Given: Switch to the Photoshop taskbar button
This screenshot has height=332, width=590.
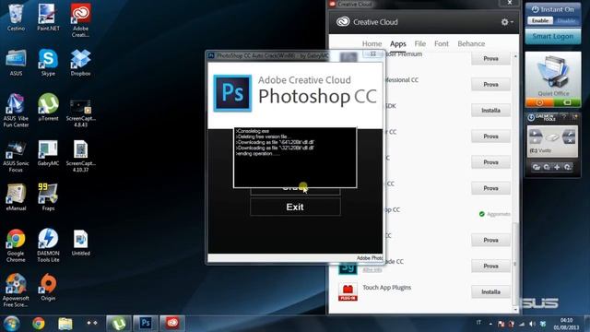Looking at the screenshot, I should (146, 324).
